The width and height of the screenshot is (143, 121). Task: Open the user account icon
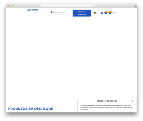(x=102, y=13)
